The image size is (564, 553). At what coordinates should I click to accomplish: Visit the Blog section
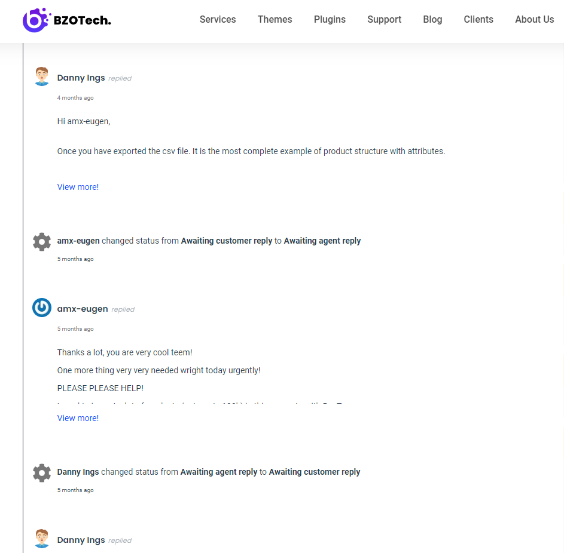tap(432, 19)
